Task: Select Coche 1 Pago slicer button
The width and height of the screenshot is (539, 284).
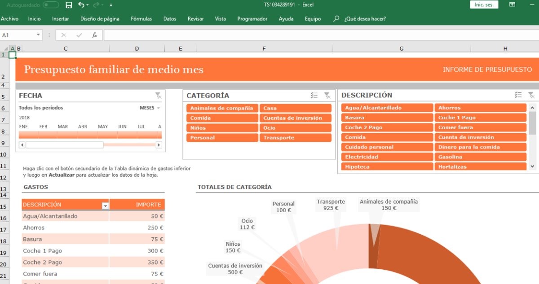Action: pos(480,118)
